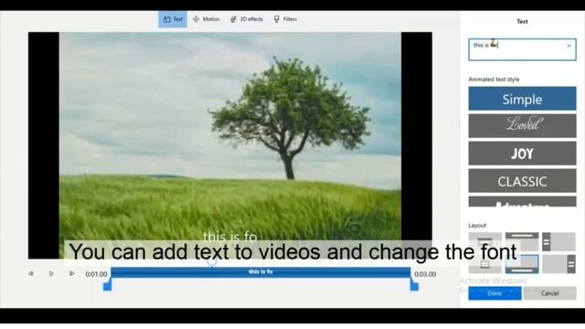Click the 0:01.00 current time label
Image resolution: width=585 pixels, height=329 pixels.
pos(96,274)
